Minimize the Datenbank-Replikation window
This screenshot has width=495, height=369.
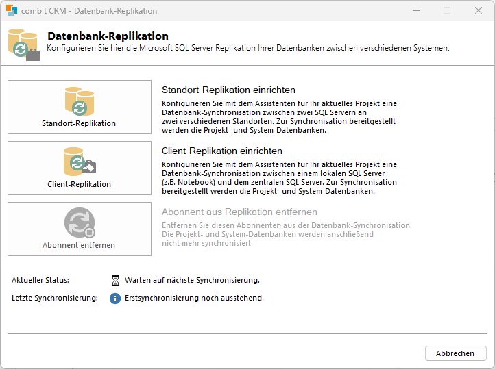point(415,11)
